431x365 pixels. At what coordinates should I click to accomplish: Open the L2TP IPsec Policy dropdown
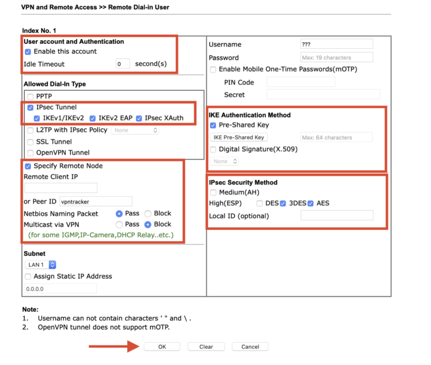(135, 130)
